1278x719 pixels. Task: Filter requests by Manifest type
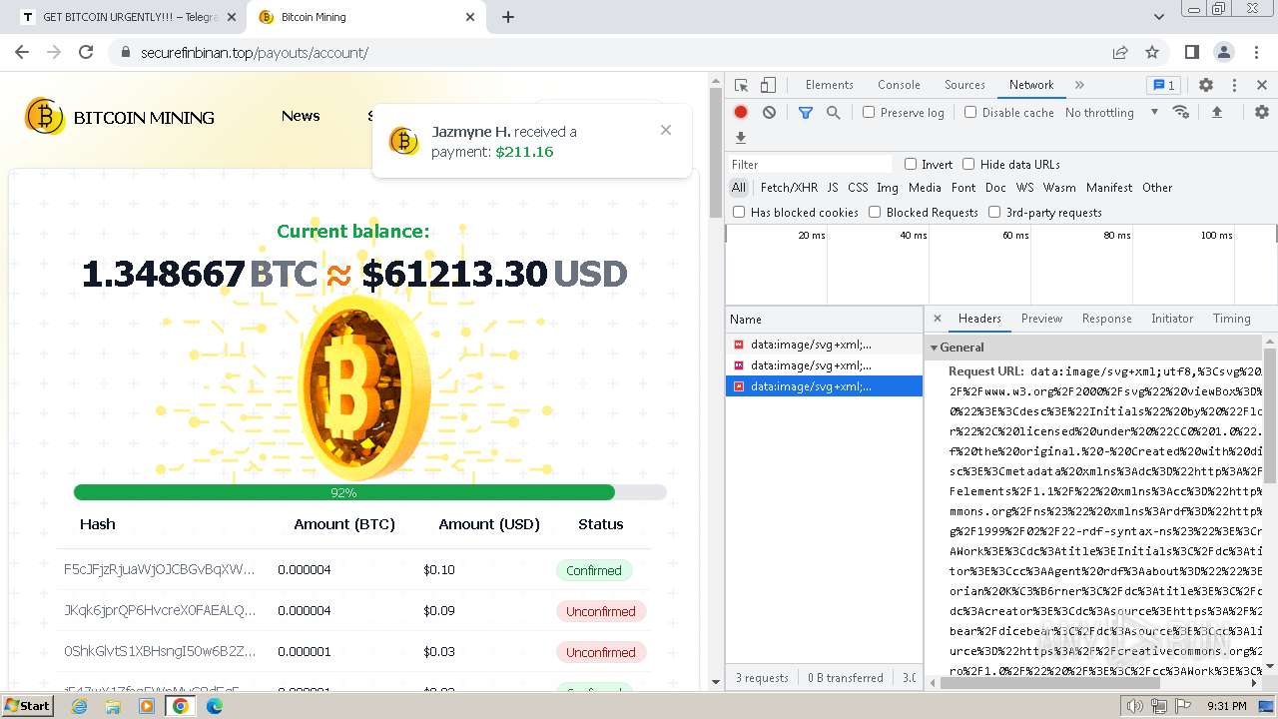(x=1109, y=188)
